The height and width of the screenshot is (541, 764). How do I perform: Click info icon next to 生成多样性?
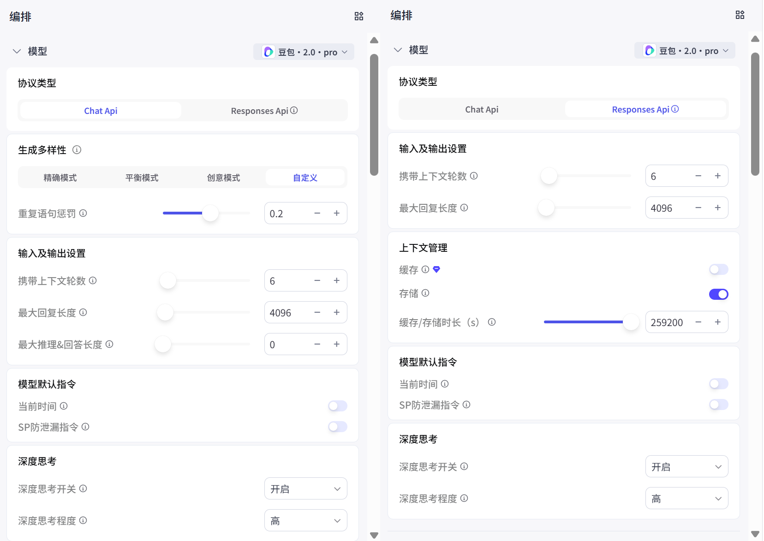[77, 149]
